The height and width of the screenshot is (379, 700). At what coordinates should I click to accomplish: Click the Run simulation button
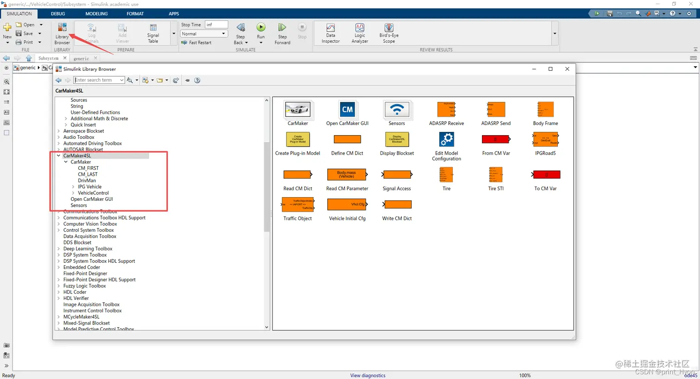click(261, 31)
